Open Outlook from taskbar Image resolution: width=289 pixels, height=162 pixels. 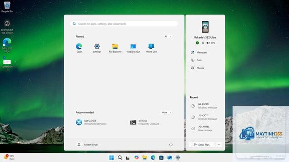coord(170,157)
